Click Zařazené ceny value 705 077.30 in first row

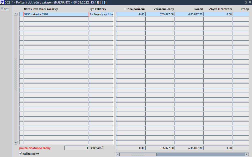tap(160, 14)
